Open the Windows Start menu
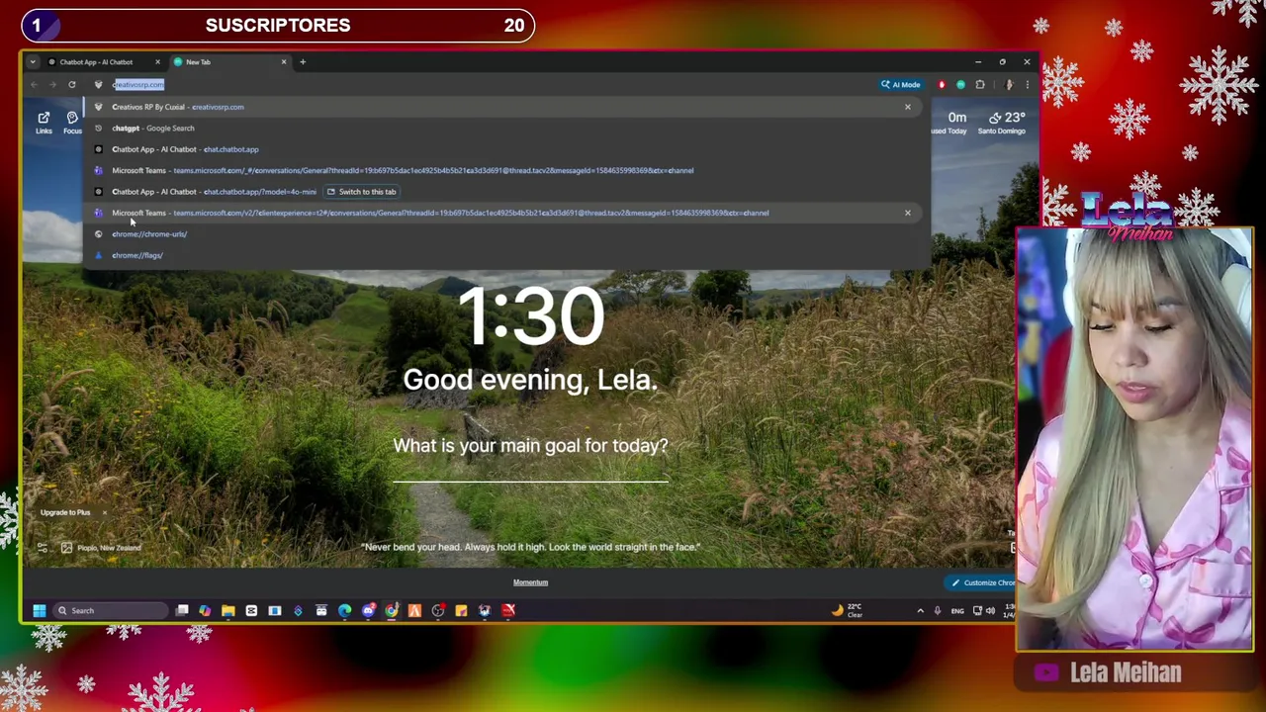 [40, 611]
